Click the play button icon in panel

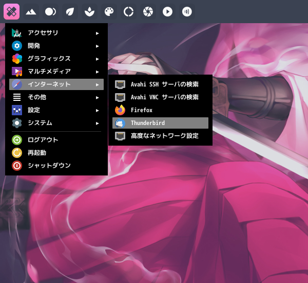coord(167,12)
